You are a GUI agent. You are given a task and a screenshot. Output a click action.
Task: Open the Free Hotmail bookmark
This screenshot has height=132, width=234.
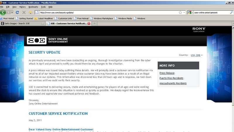click(x=81, y=18)
